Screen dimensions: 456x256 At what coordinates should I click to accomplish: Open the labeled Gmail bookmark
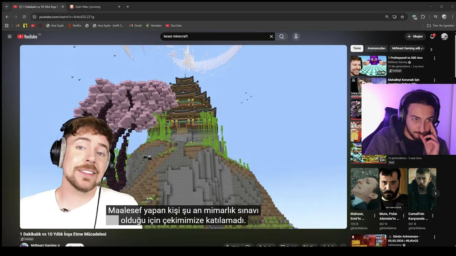click(135, 26)
